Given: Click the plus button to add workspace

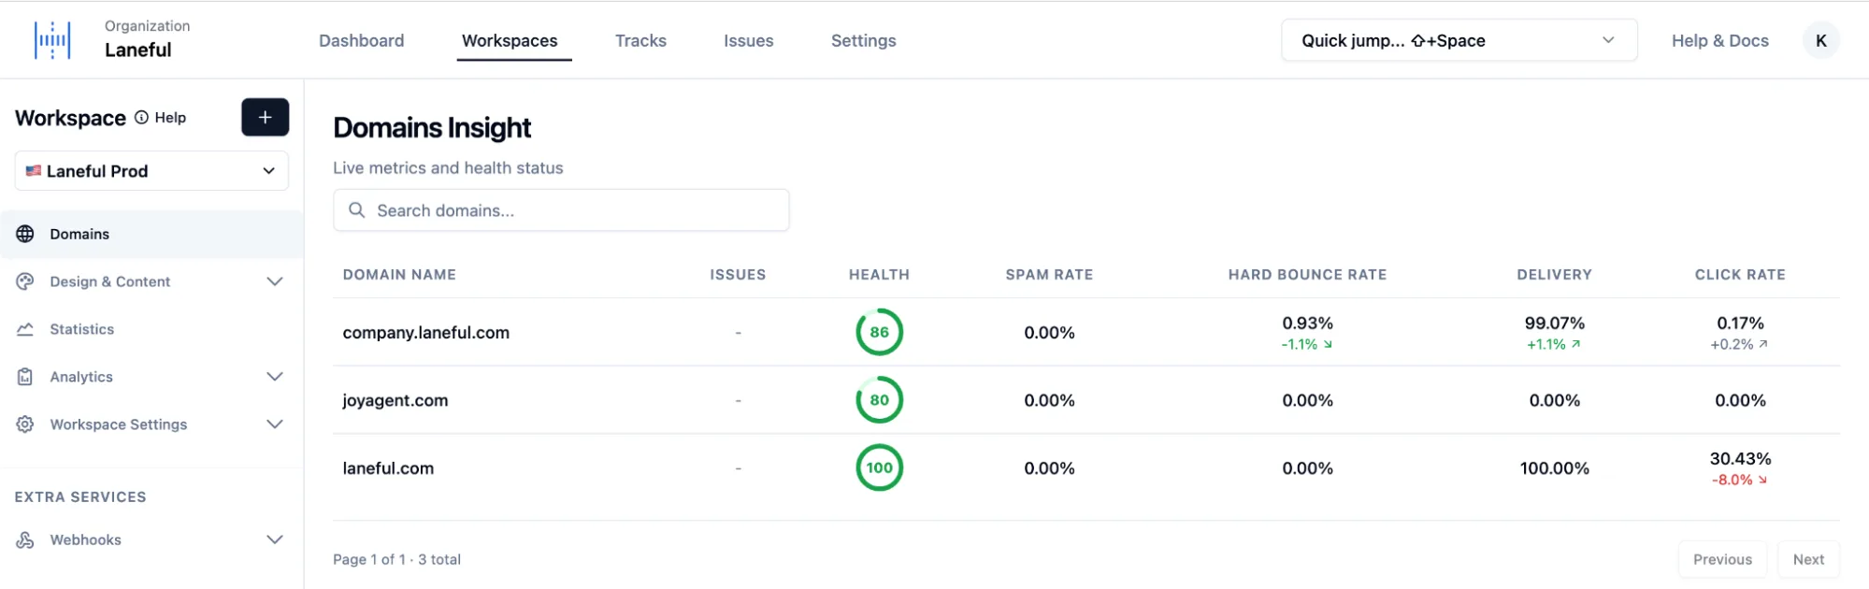Looking at the screenshot, I should tap(265, 117).
